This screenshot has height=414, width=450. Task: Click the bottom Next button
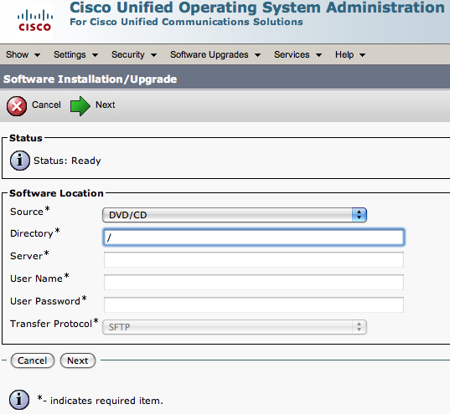point(78,360)
